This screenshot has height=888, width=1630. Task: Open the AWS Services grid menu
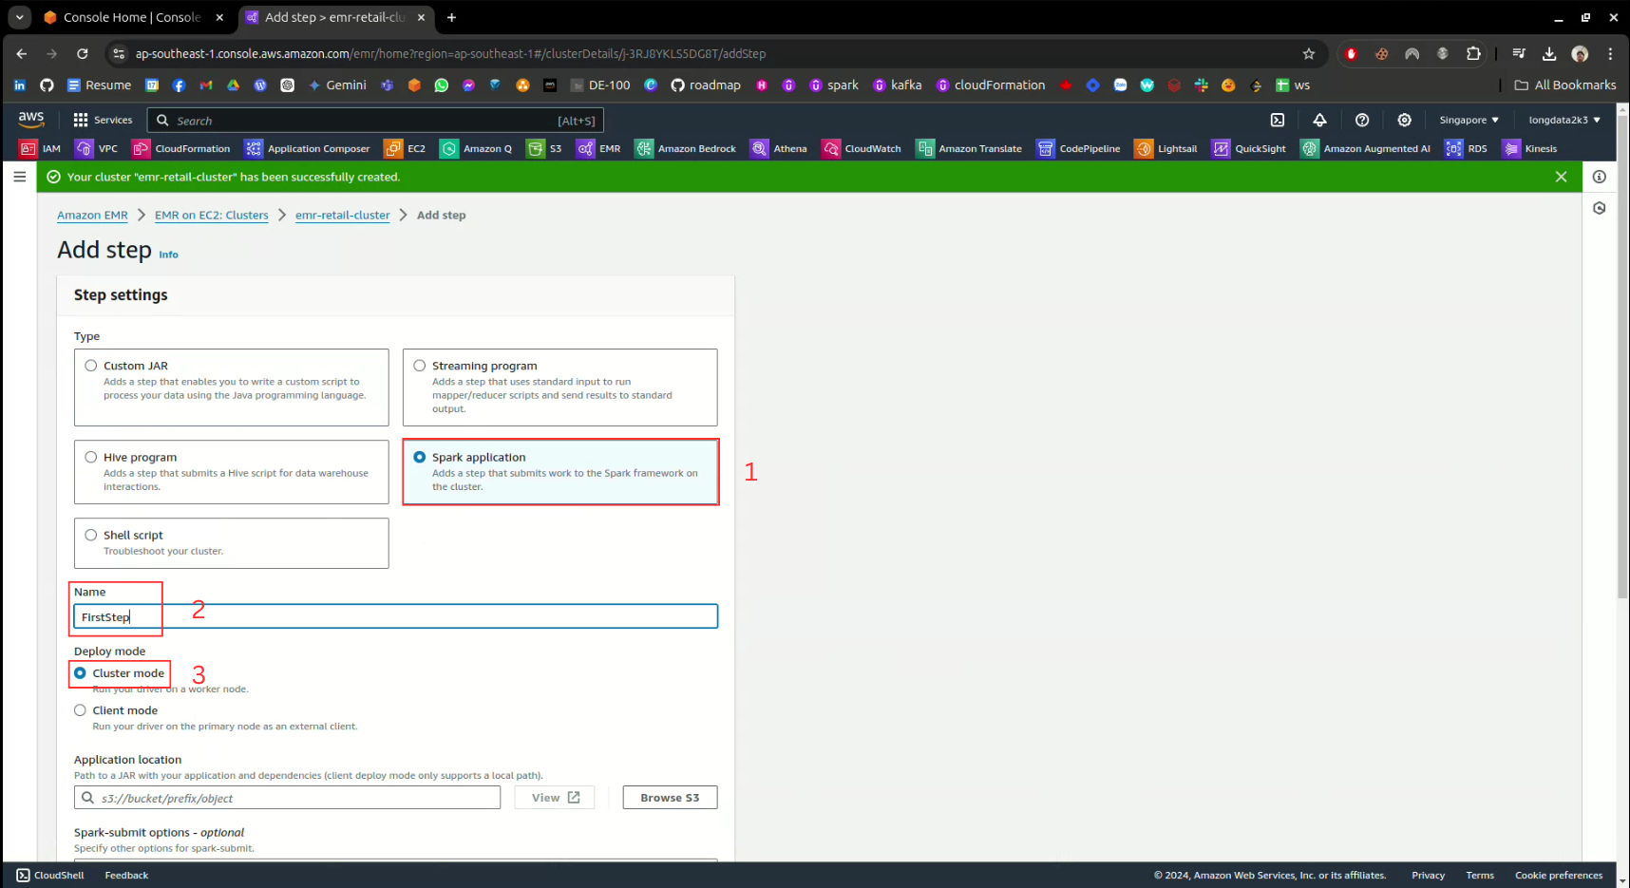(x=103, y=120)
